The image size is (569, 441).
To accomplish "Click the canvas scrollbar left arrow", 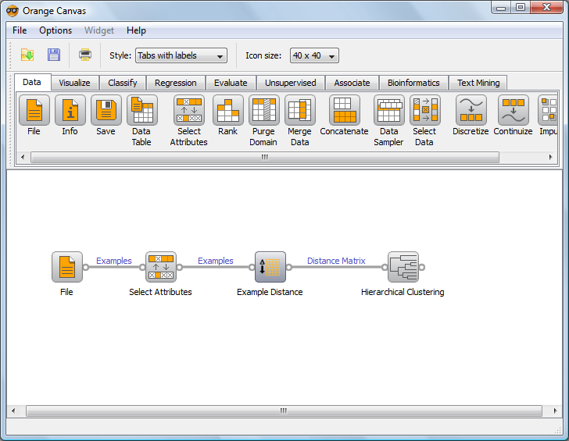I will [13, 411].
